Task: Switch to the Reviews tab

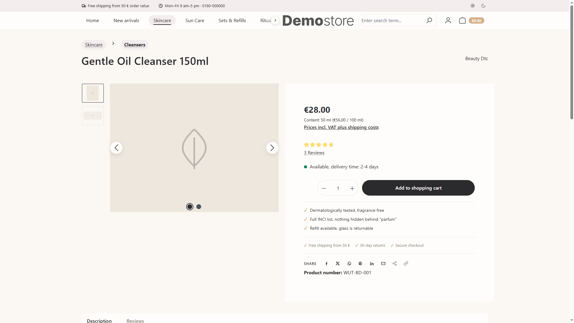Action: [x=135, y=320]
